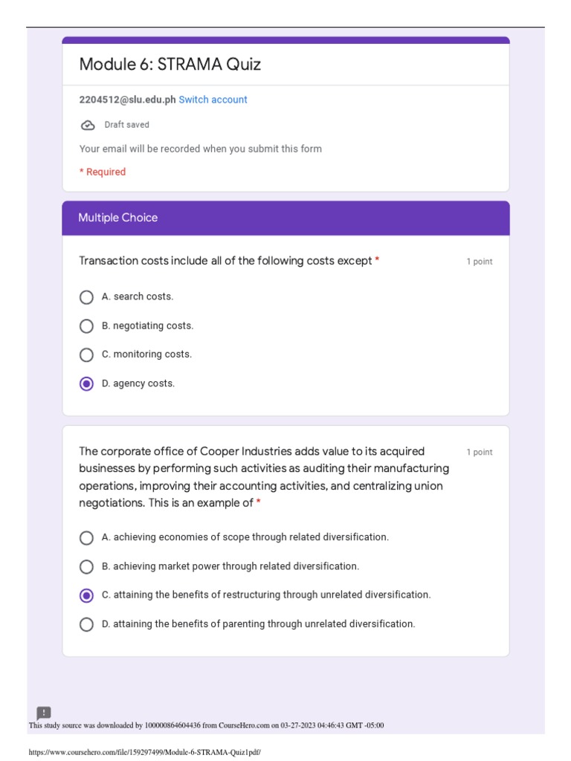Click the Draft saved cloud icon
Image resolution: width=571 pixels, height=761 pixels.
tap(88, 125)
